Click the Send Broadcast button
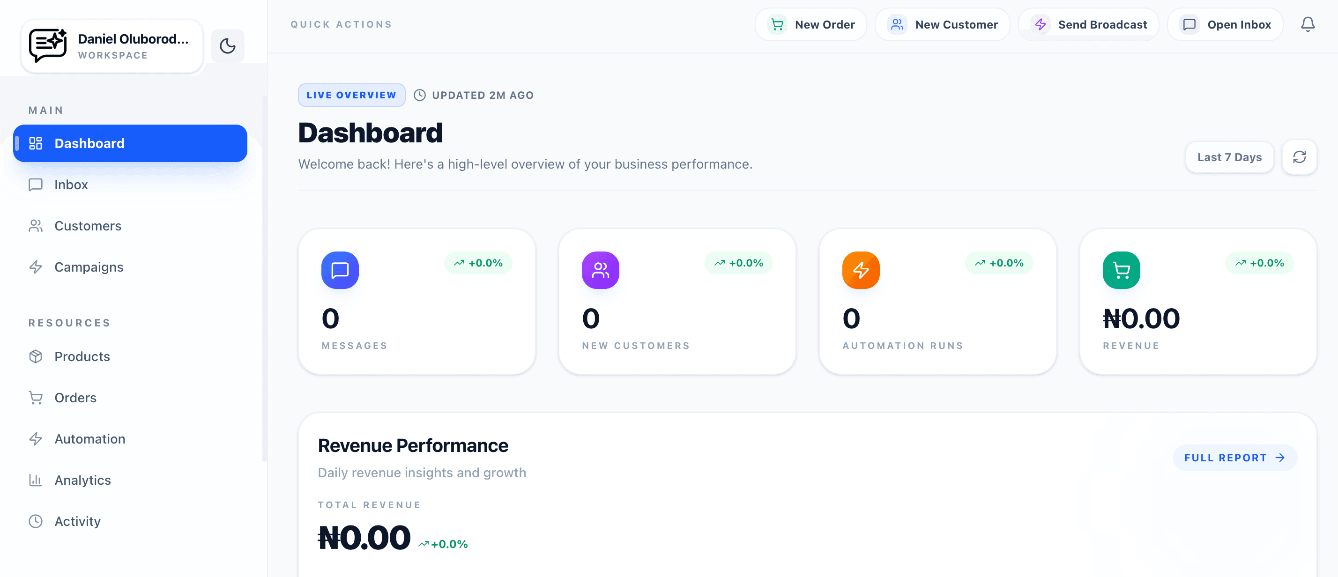 1089,24
